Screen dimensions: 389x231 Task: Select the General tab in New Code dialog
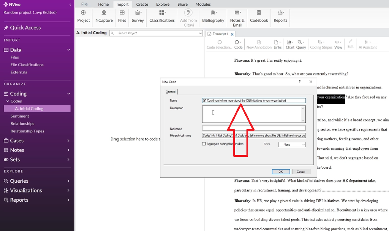[171, 92]
